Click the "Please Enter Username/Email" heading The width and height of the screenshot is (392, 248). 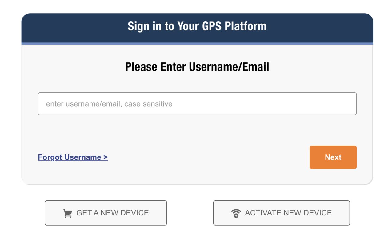[197, 67]
